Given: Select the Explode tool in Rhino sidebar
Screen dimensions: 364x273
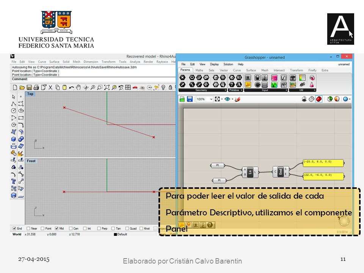Looking at the screenshot, I should (x=21, y=153).
